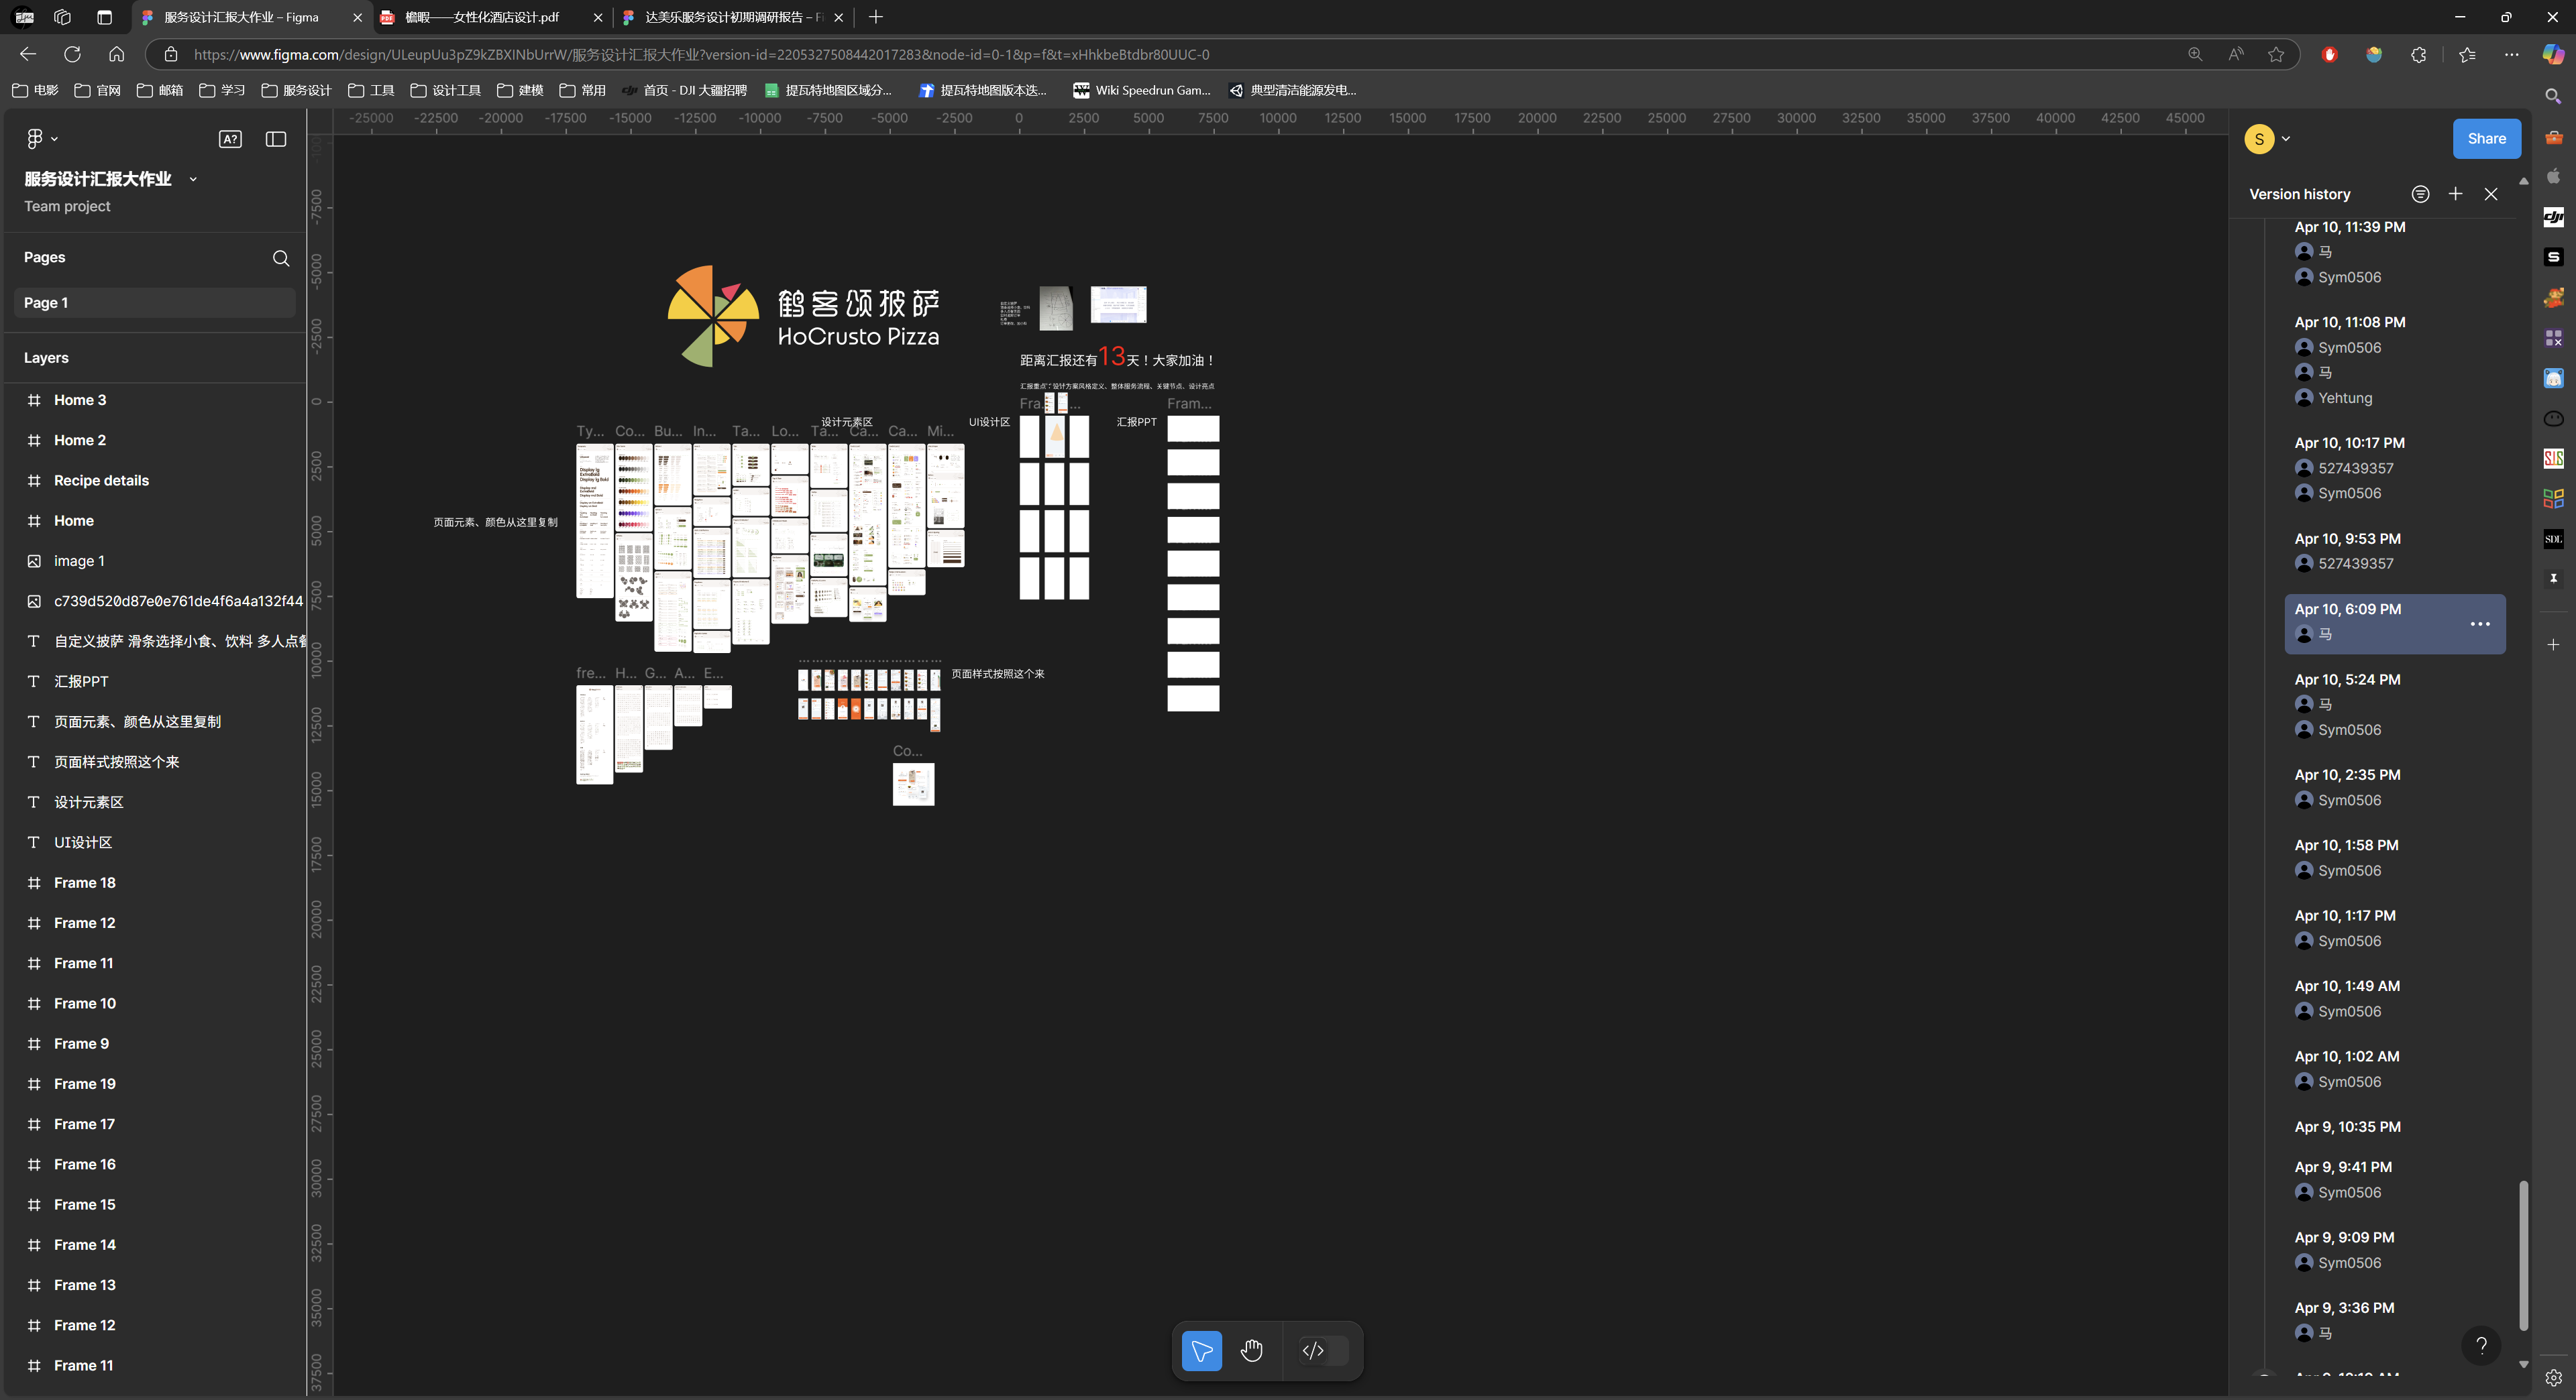Image resolution: width=2576 pixels, height=1400 pixels.
Task: Open browser settings and more menu
Action: click(x=2511, y=54)
